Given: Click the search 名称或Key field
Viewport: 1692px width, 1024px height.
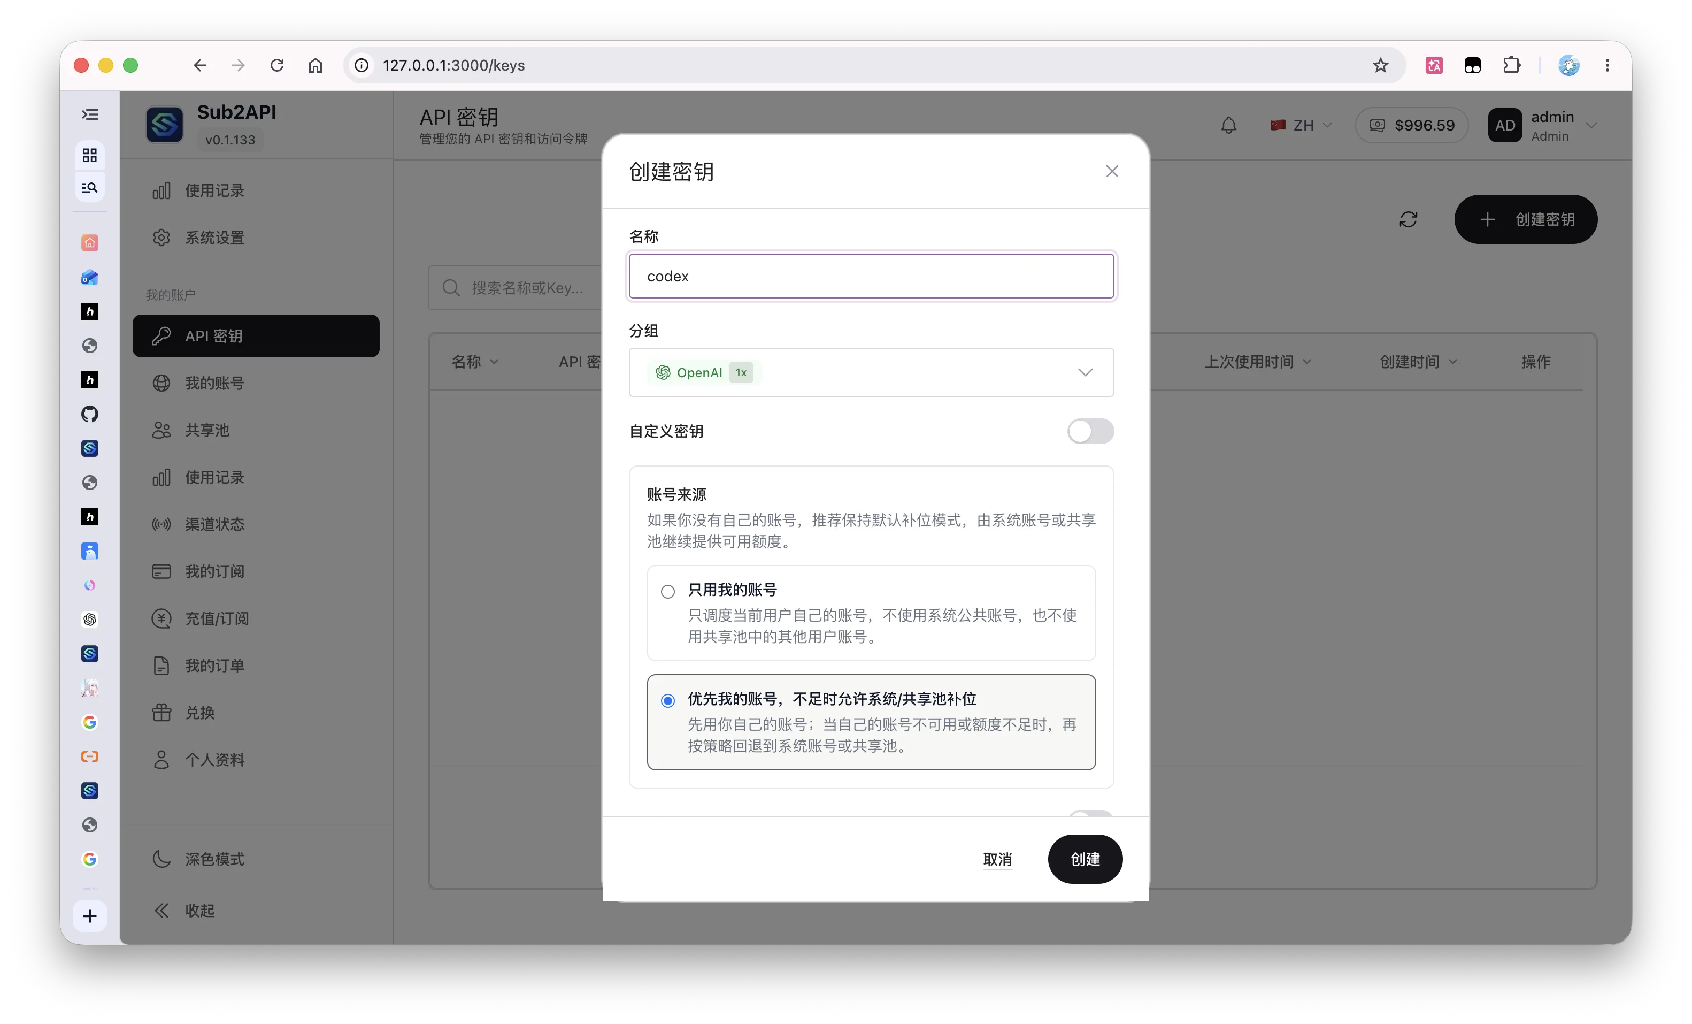Looking at the screenshot, I should tap(515, 288).
